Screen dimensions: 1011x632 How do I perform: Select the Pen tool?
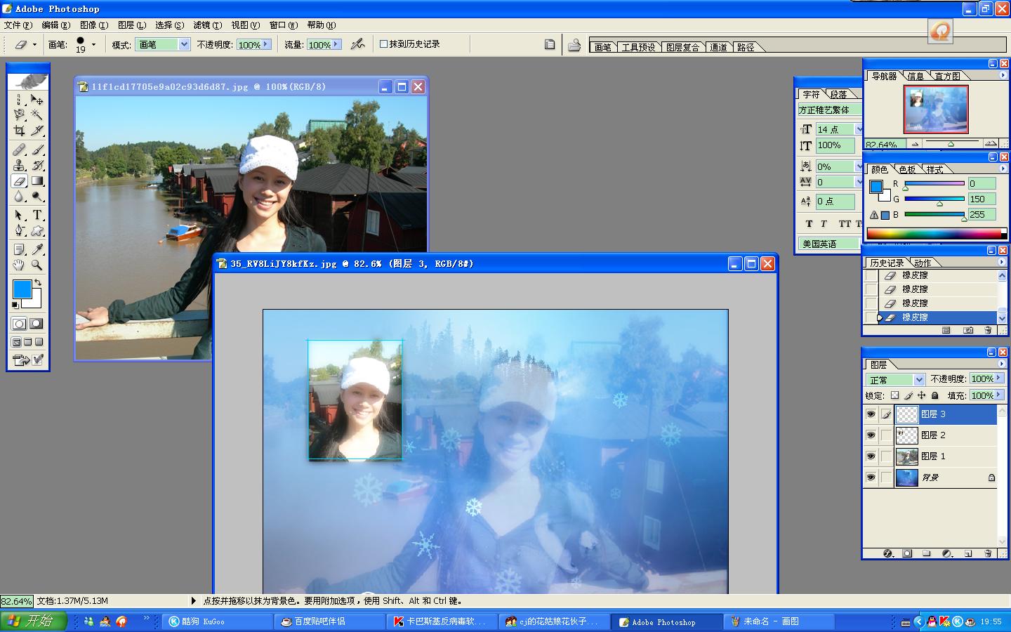point(19,230)
